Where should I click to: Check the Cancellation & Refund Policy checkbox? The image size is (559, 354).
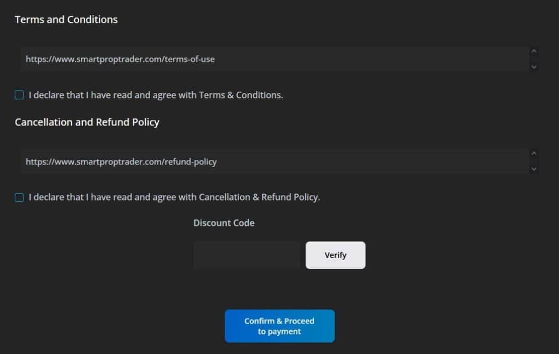[x=19, y=197]
